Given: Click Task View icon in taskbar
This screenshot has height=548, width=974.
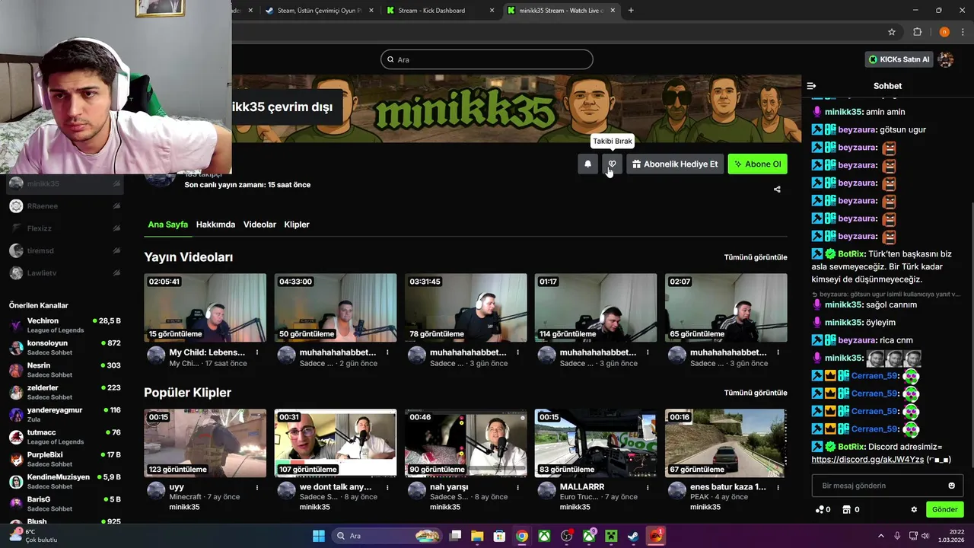Looking at the screenshot, I should tap(455, 536).
